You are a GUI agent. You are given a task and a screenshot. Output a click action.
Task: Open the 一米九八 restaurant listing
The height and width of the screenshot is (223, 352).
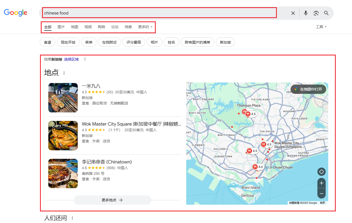(91, 86)
